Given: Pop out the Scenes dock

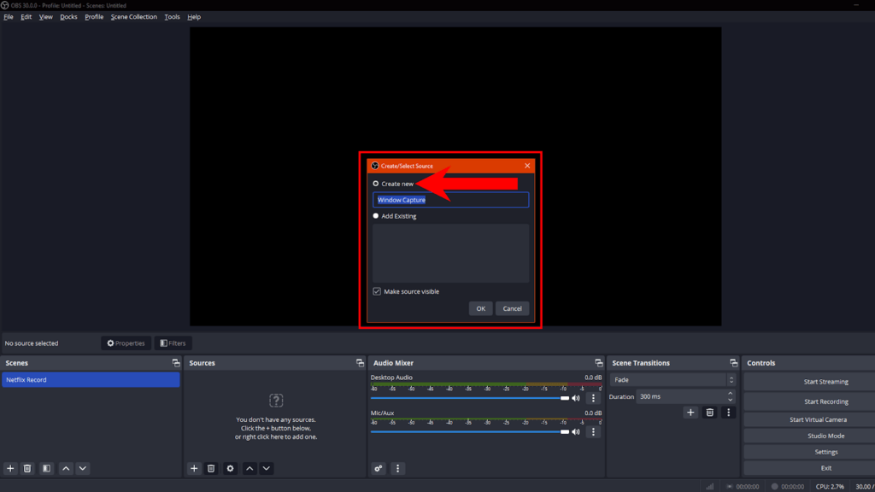Looking at the screenshot, I should pyautogui.click(x=176, y=363).
